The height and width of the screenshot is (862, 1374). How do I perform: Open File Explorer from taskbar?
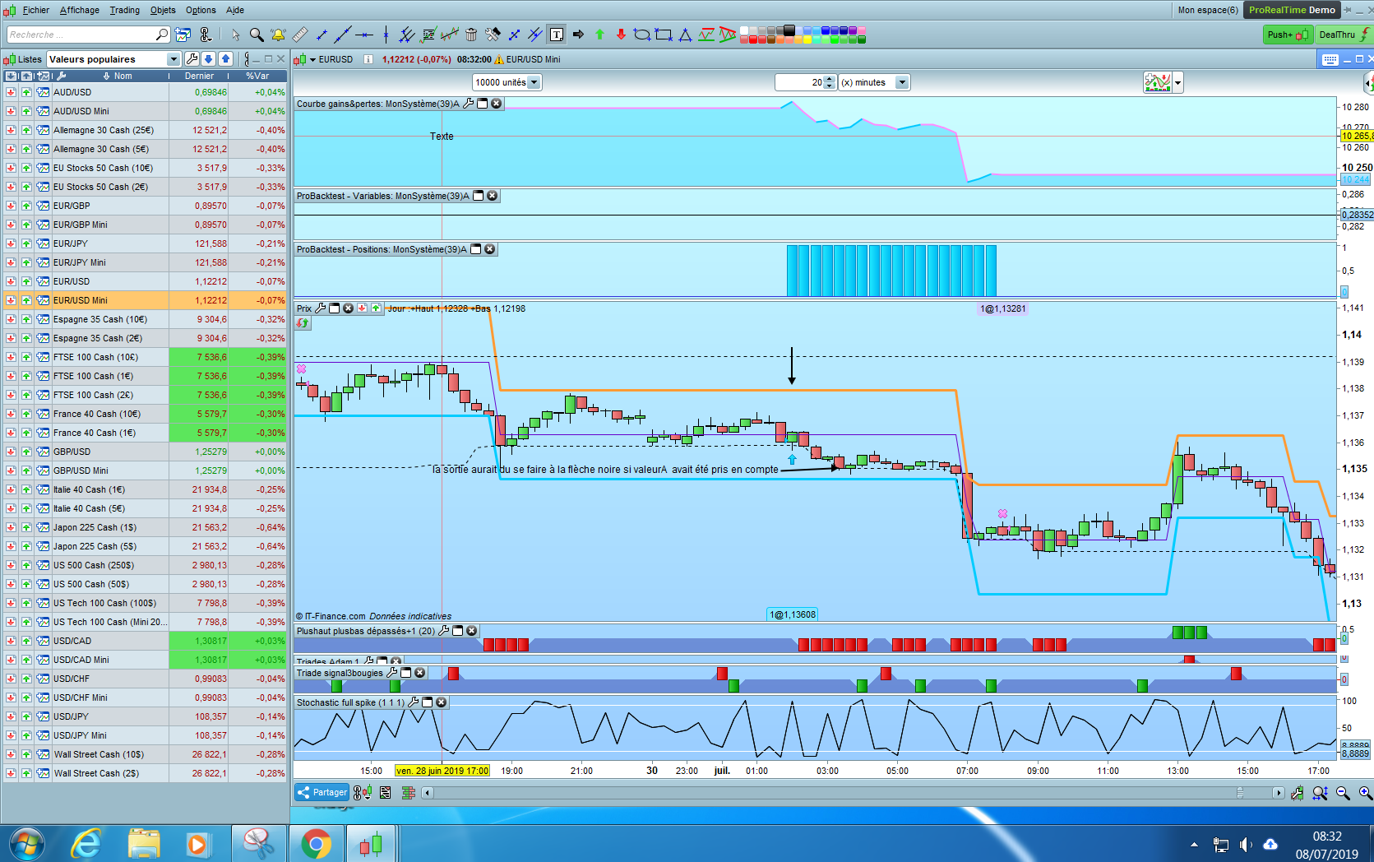[x=144, y=844]
